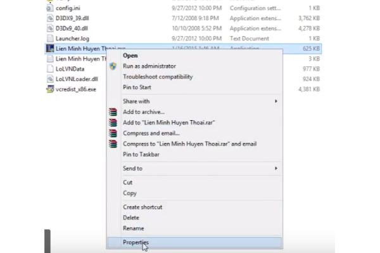Click the WinRAR icon next to Add to archive
The width and height of the screenshot is (380, 253).
point(113,112)
